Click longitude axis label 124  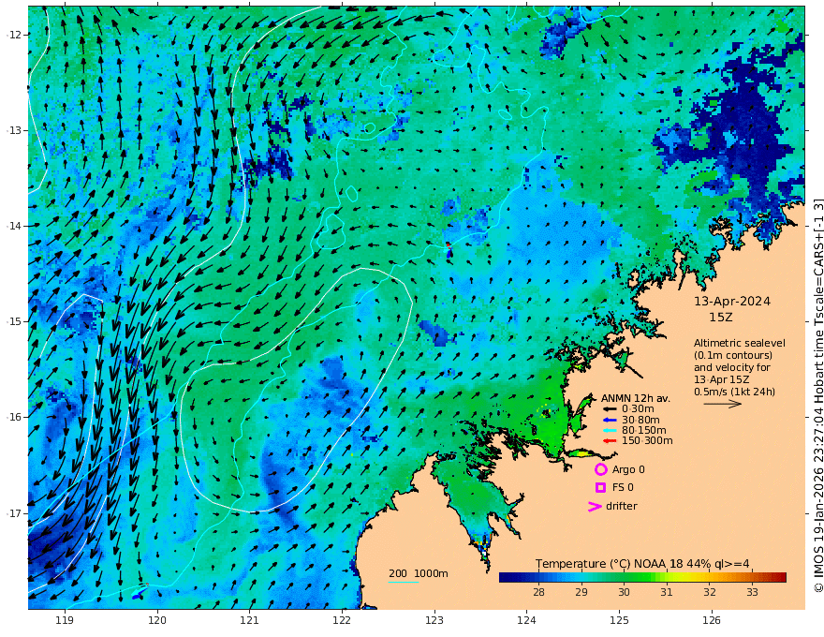pyautogui.click(x=526, y=621)
